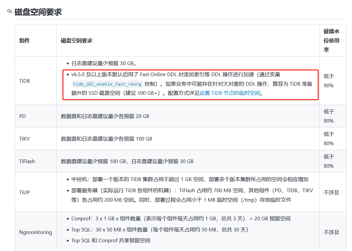Click the TiFlash 数据盘建议最少预留 100 GB text
The image size is (352, 251).
(127, 161)
